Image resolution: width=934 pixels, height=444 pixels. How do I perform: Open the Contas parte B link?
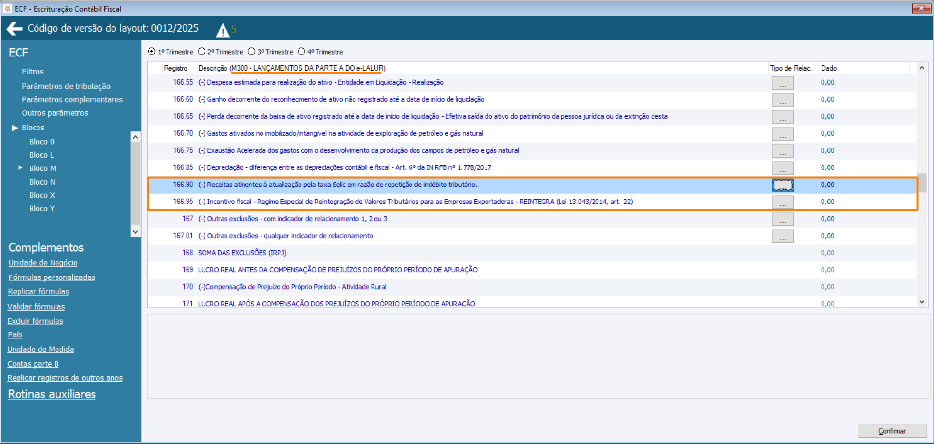pos(33,364)
